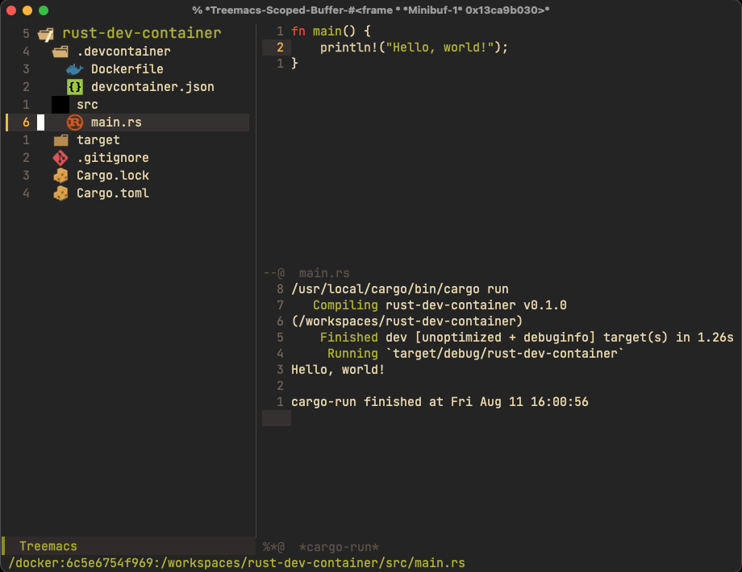Select the Rust icon beside main.rs
The height and width of the screenshot is (572, 742).
pos(73,122)
